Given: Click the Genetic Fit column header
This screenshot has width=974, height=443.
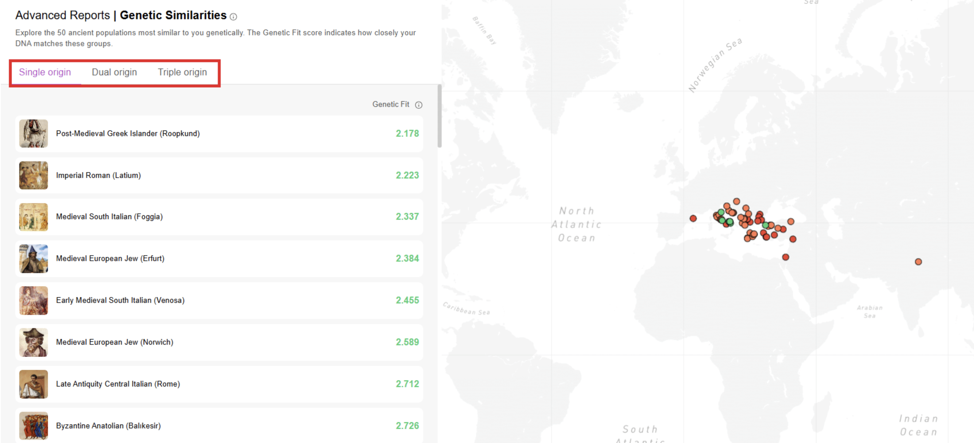Looking at the screenshot, I should coord(390,105).
